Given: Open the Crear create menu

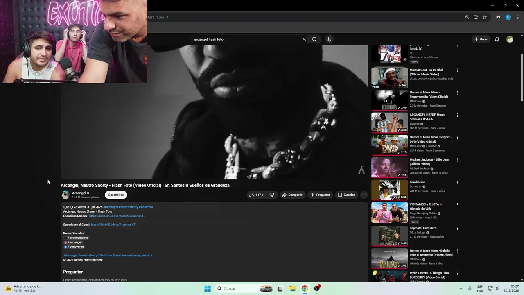Looking at the screenshot, I should (x=481, y=39).
